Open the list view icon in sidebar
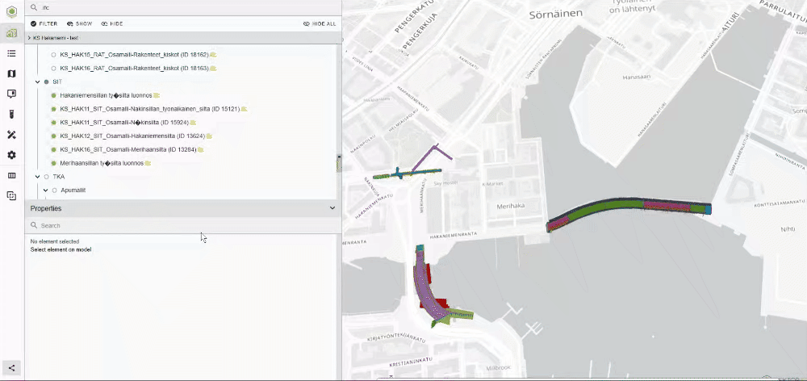 [11, 53]
